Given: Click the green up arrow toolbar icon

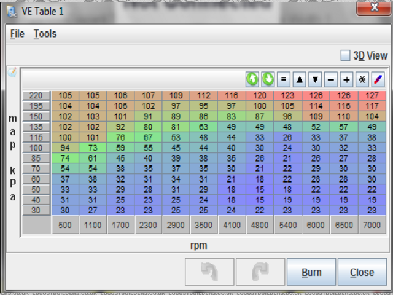Looking at the screenshot, I should click(x=252, y=79).
